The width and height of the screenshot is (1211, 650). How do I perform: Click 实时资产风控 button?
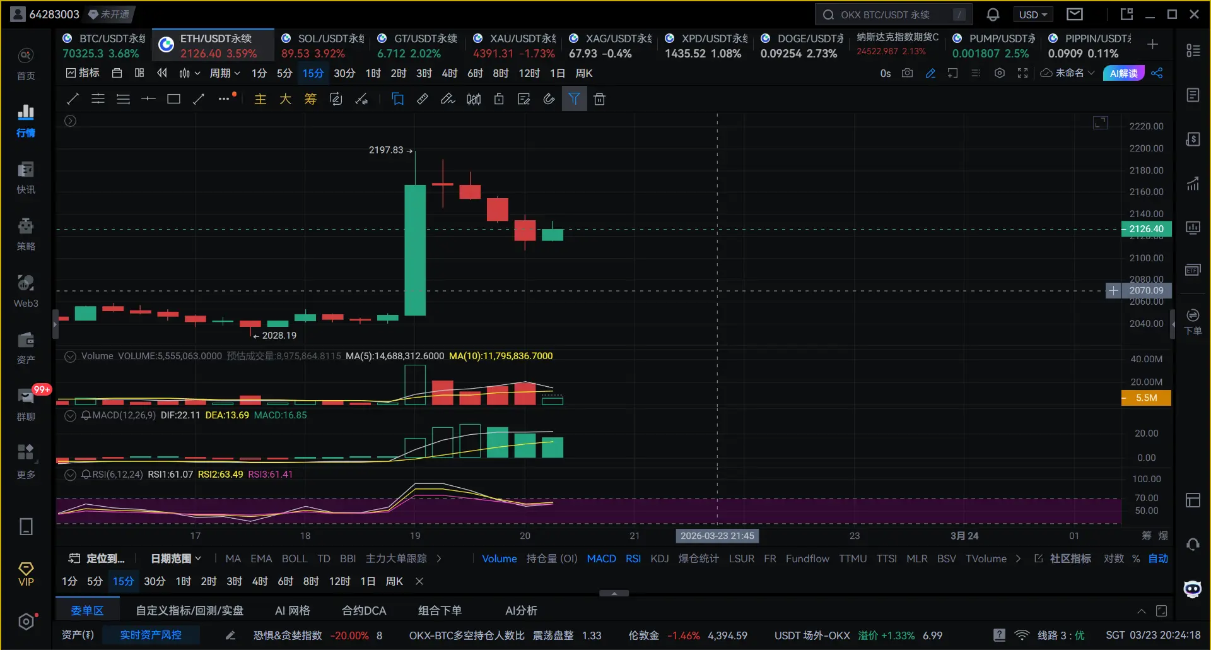point(151,635)
